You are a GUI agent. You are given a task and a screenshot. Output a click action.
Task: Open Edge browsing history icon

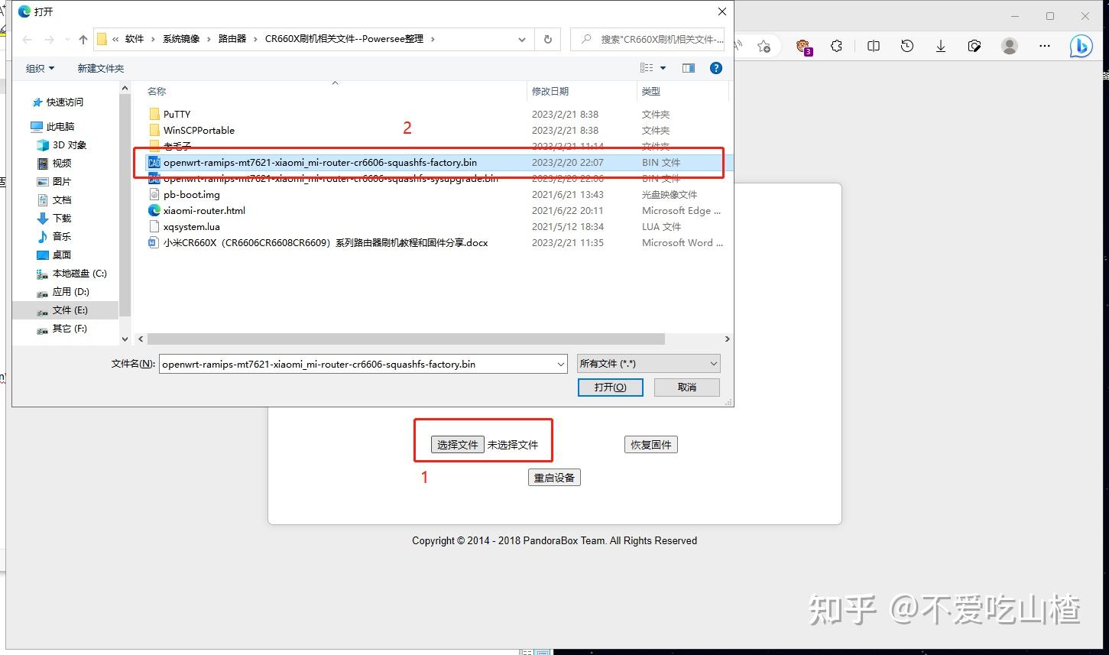pyautogui.click(x=906, y=46)
